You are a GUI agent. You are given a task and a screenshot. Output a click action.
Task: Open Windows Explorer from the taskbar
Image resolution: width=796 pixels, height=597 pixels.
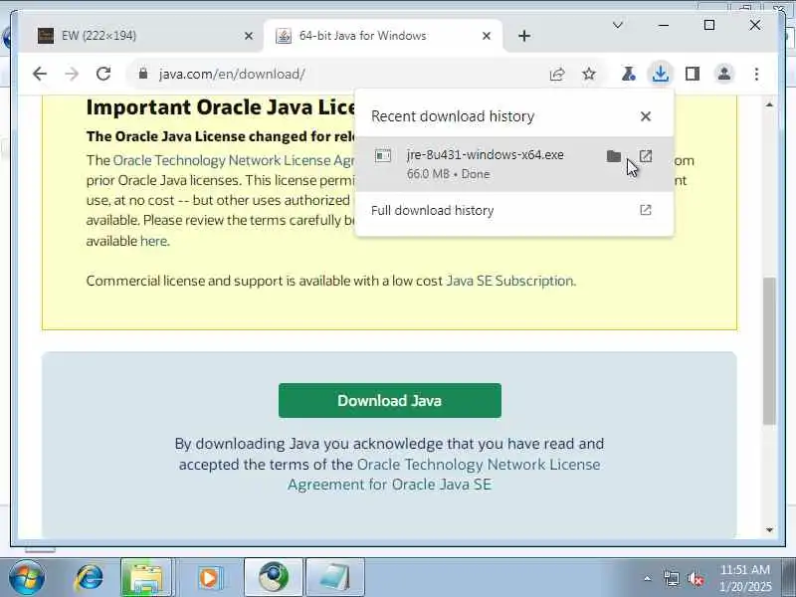146,578
